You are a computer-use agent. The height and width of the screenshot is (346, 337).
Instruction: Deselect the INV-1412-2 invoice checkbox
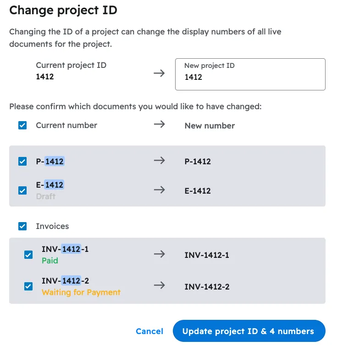tap(28, 286)
